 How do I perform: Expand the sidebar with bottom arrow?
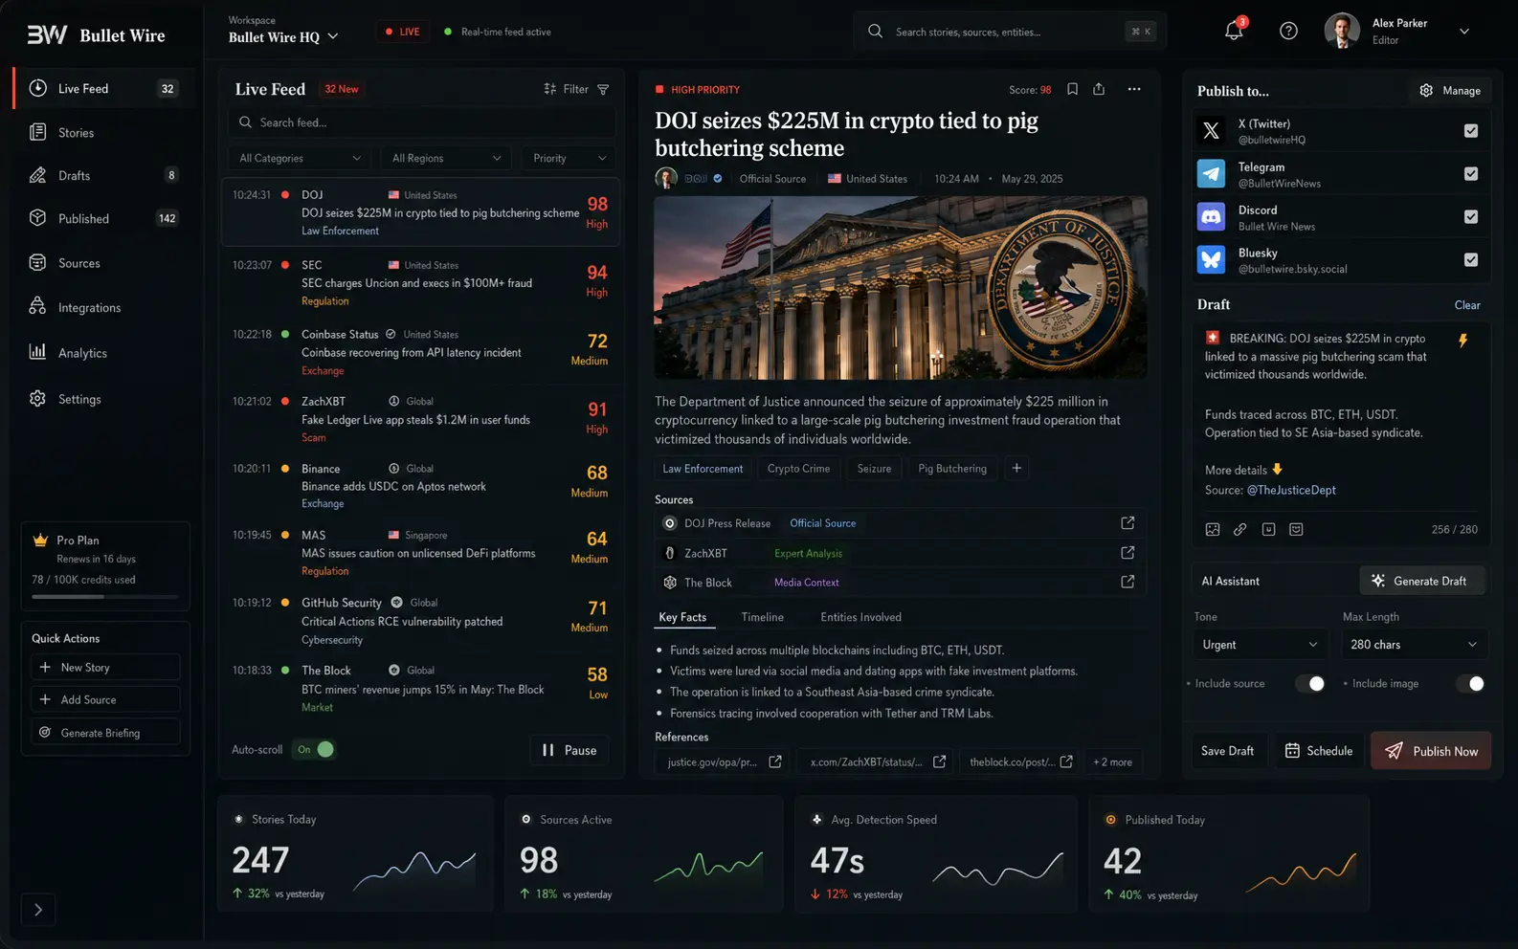[38, 910]
